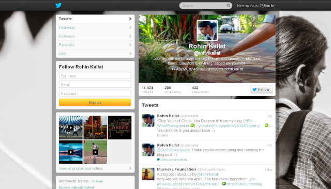This screenshot has height=189, width=331.
Task: Click green circle icon in Muskoka tweet
Action: pyautogui.click(x=224, y=184)
